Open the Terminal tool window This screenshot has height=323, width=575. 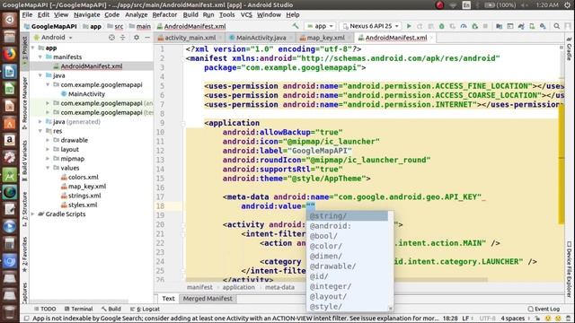[x=78, y=309]
